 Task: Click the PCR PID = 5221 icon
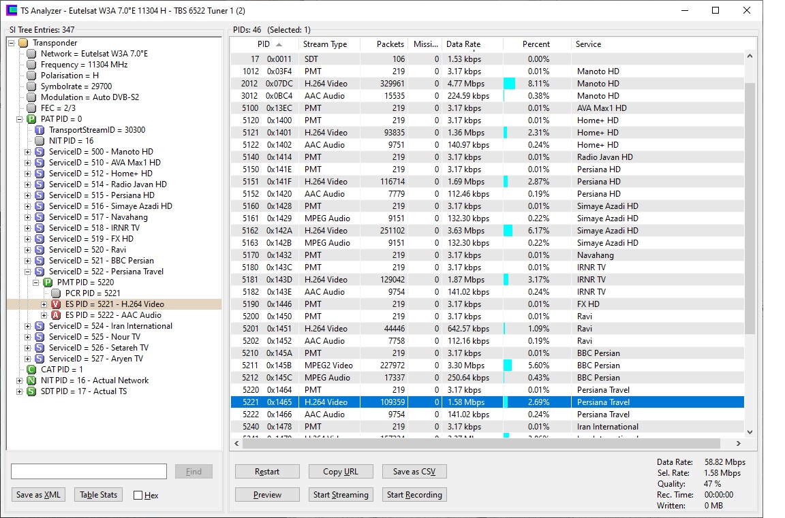pos(56,293)
